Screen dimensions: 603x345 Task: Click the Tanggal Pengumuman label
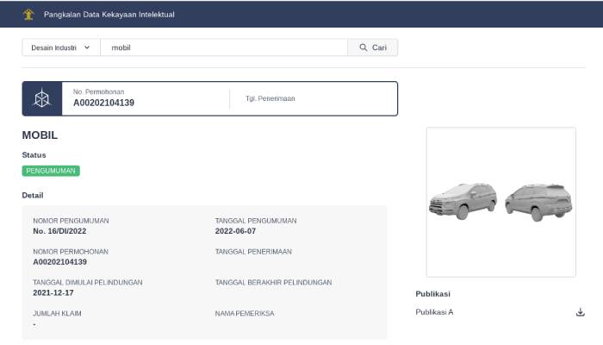click(x=256, y=221)
